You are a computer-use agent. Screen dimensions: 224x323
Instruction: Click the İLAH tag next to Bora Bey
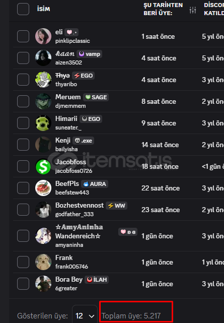pyautogui.click(x=97, y=280)
